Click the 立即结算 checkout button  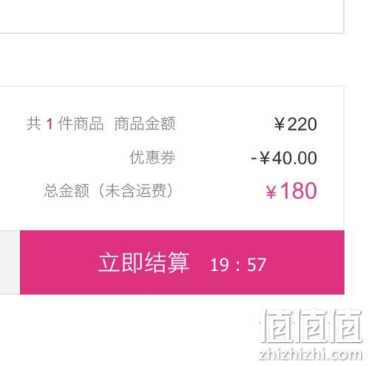pos(182,262)
